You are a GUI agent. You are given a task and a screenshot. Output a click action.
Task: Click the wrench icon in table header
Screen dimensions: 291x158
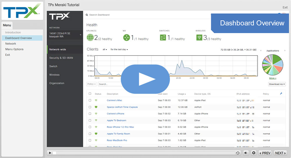tap(281, 94)
